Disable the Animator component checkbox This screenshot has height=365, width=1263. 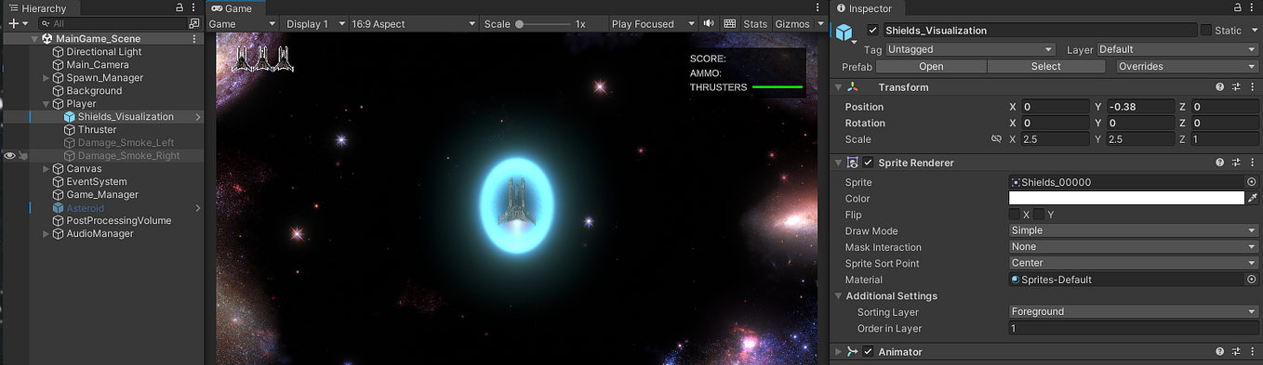[x=868, y=352]
